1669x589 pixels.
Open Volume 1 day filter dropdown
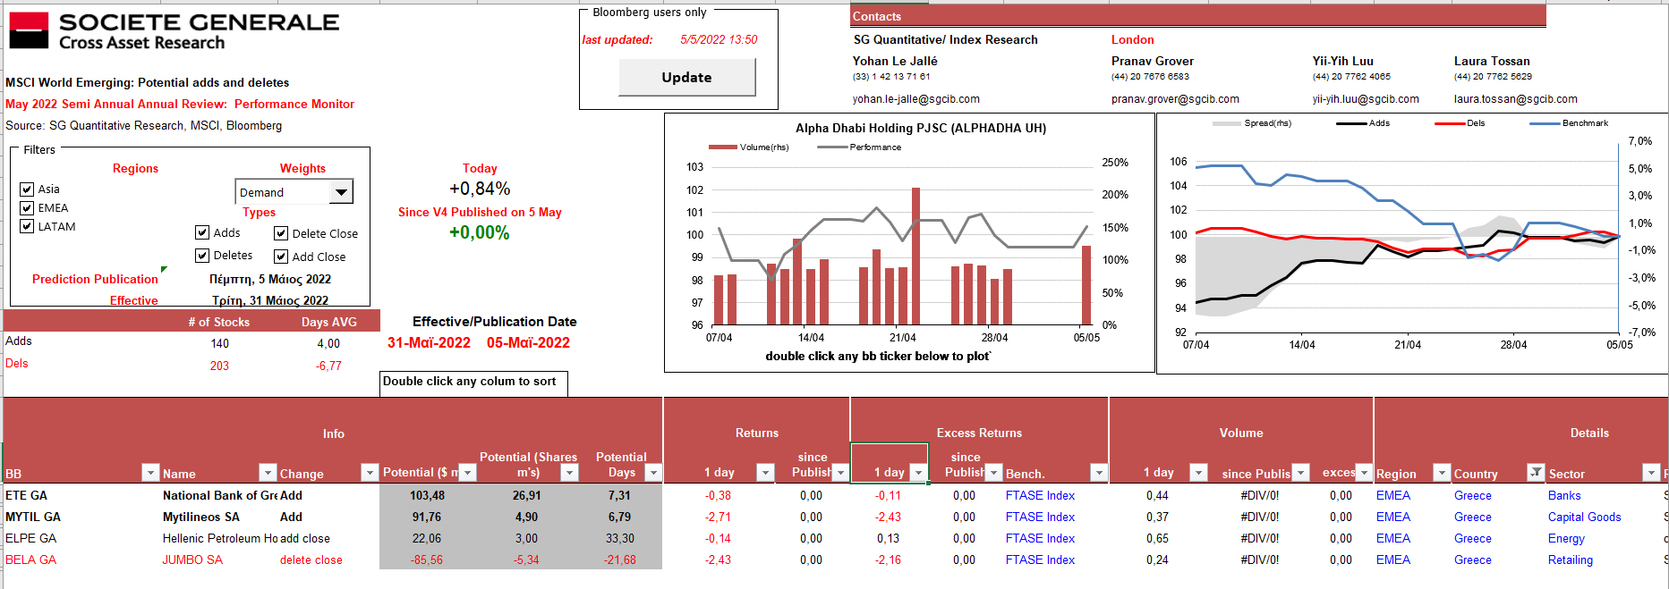pos(1198,473)
